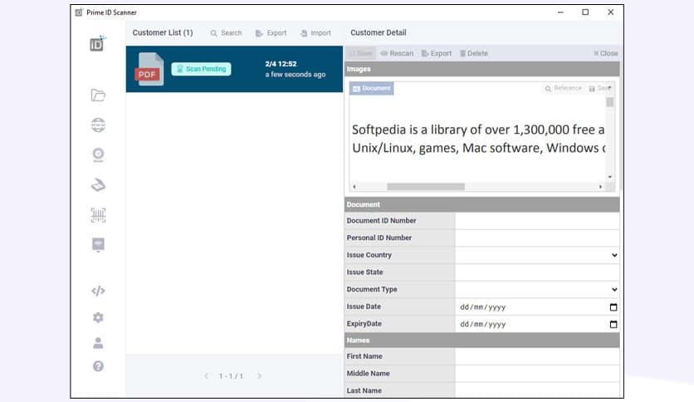Click Export in Customer List header
Viewport: 694px width, 402px height.
tap(271, 33)
